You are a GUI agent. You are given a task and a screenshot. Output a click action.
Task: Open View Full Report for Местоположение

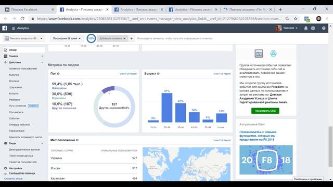click(x=222, y=140)
